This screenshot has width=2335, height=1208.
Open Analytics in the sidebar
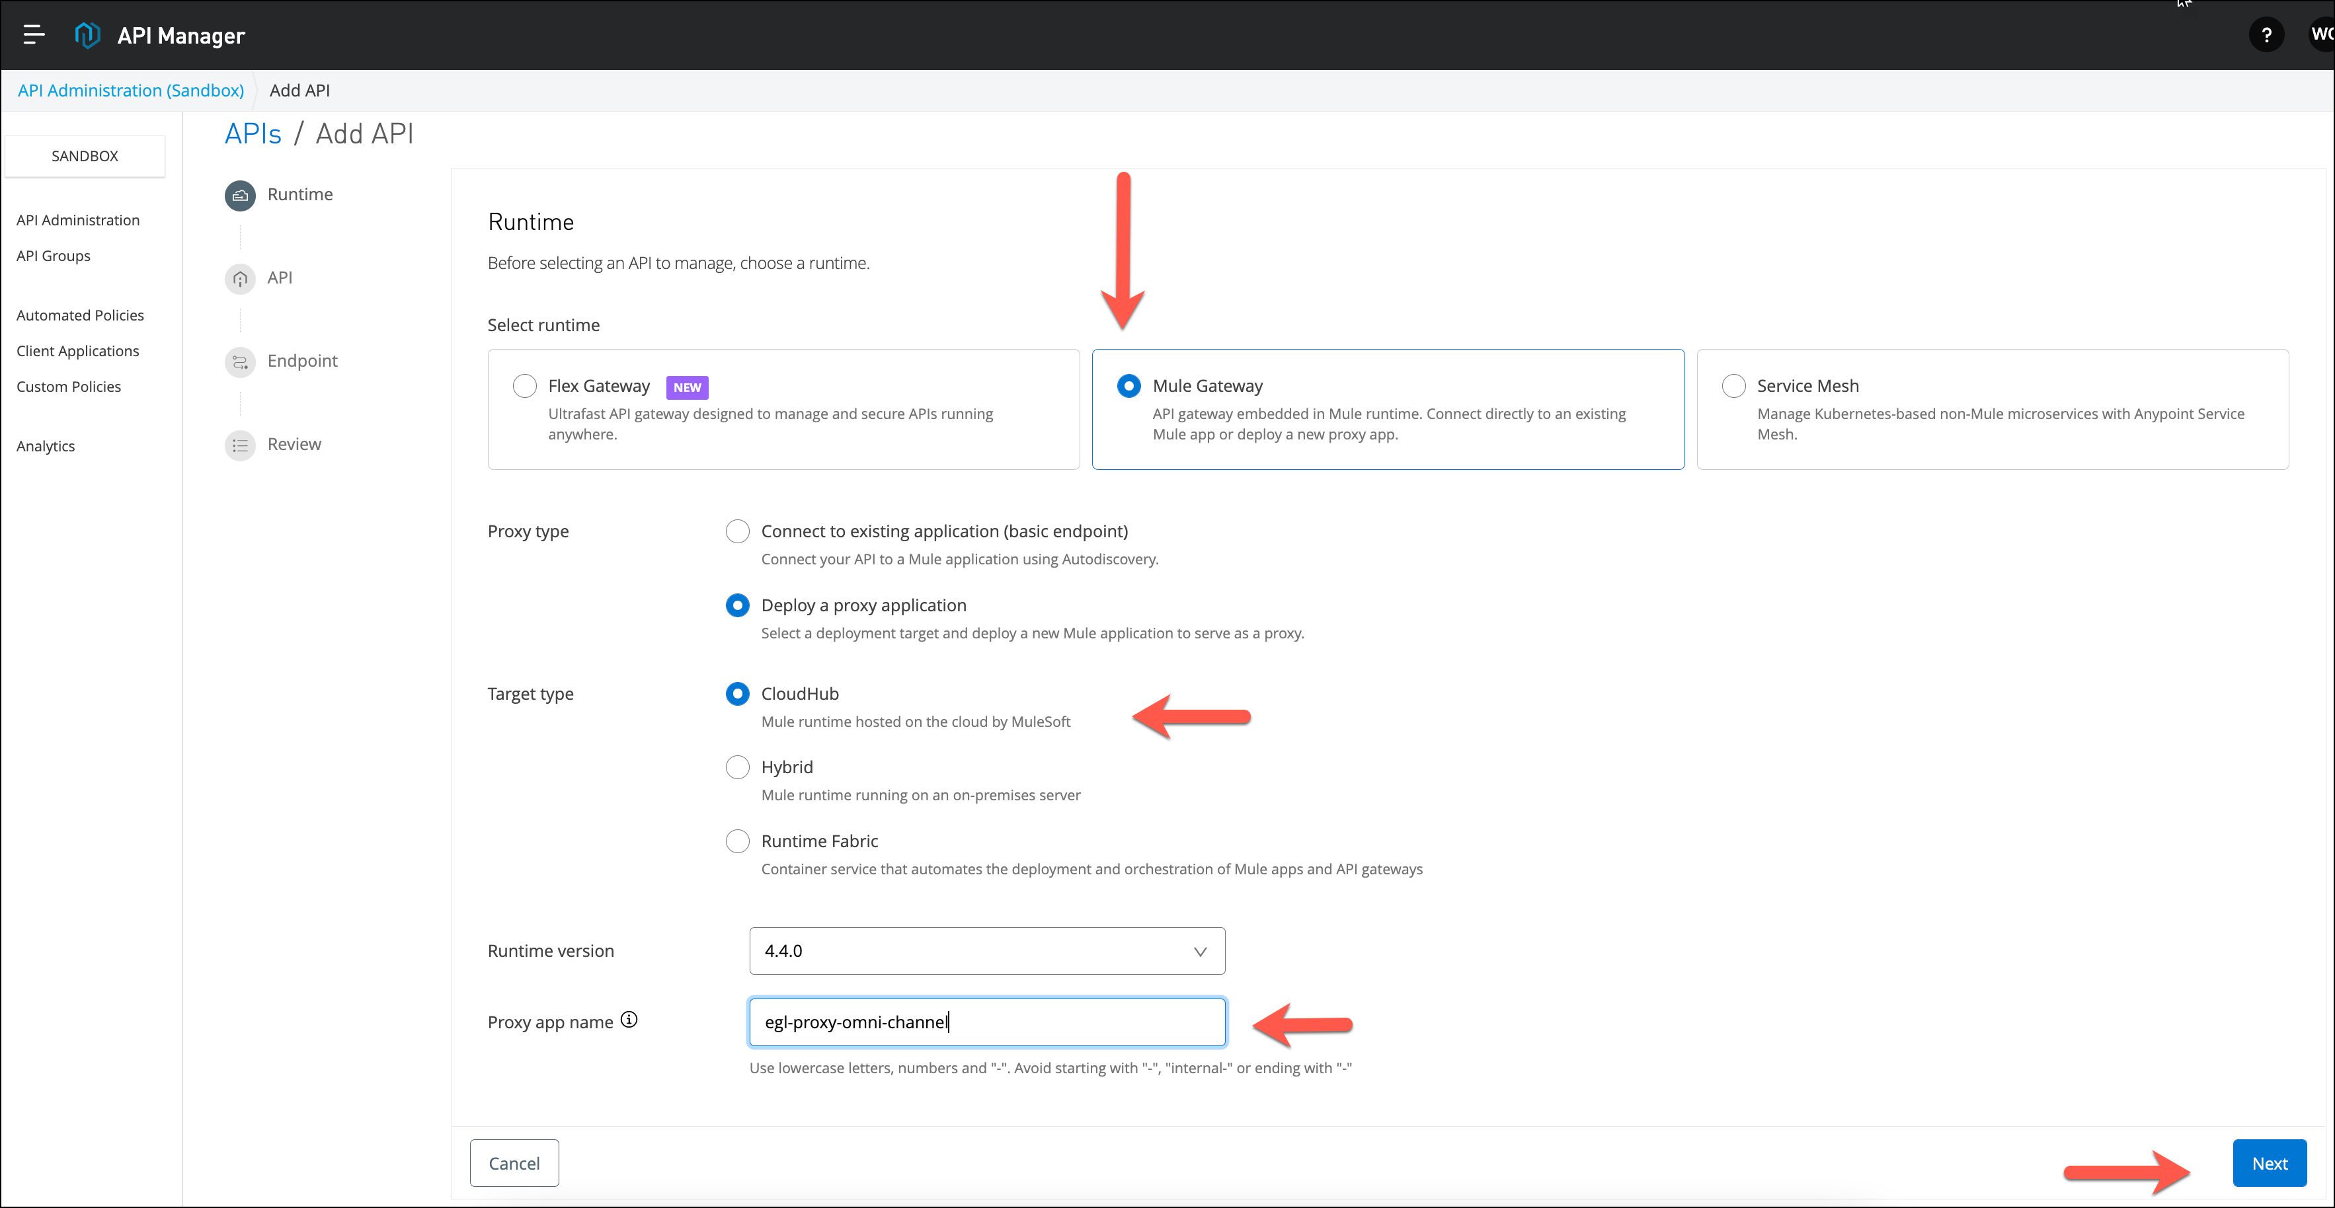[46, 446]
